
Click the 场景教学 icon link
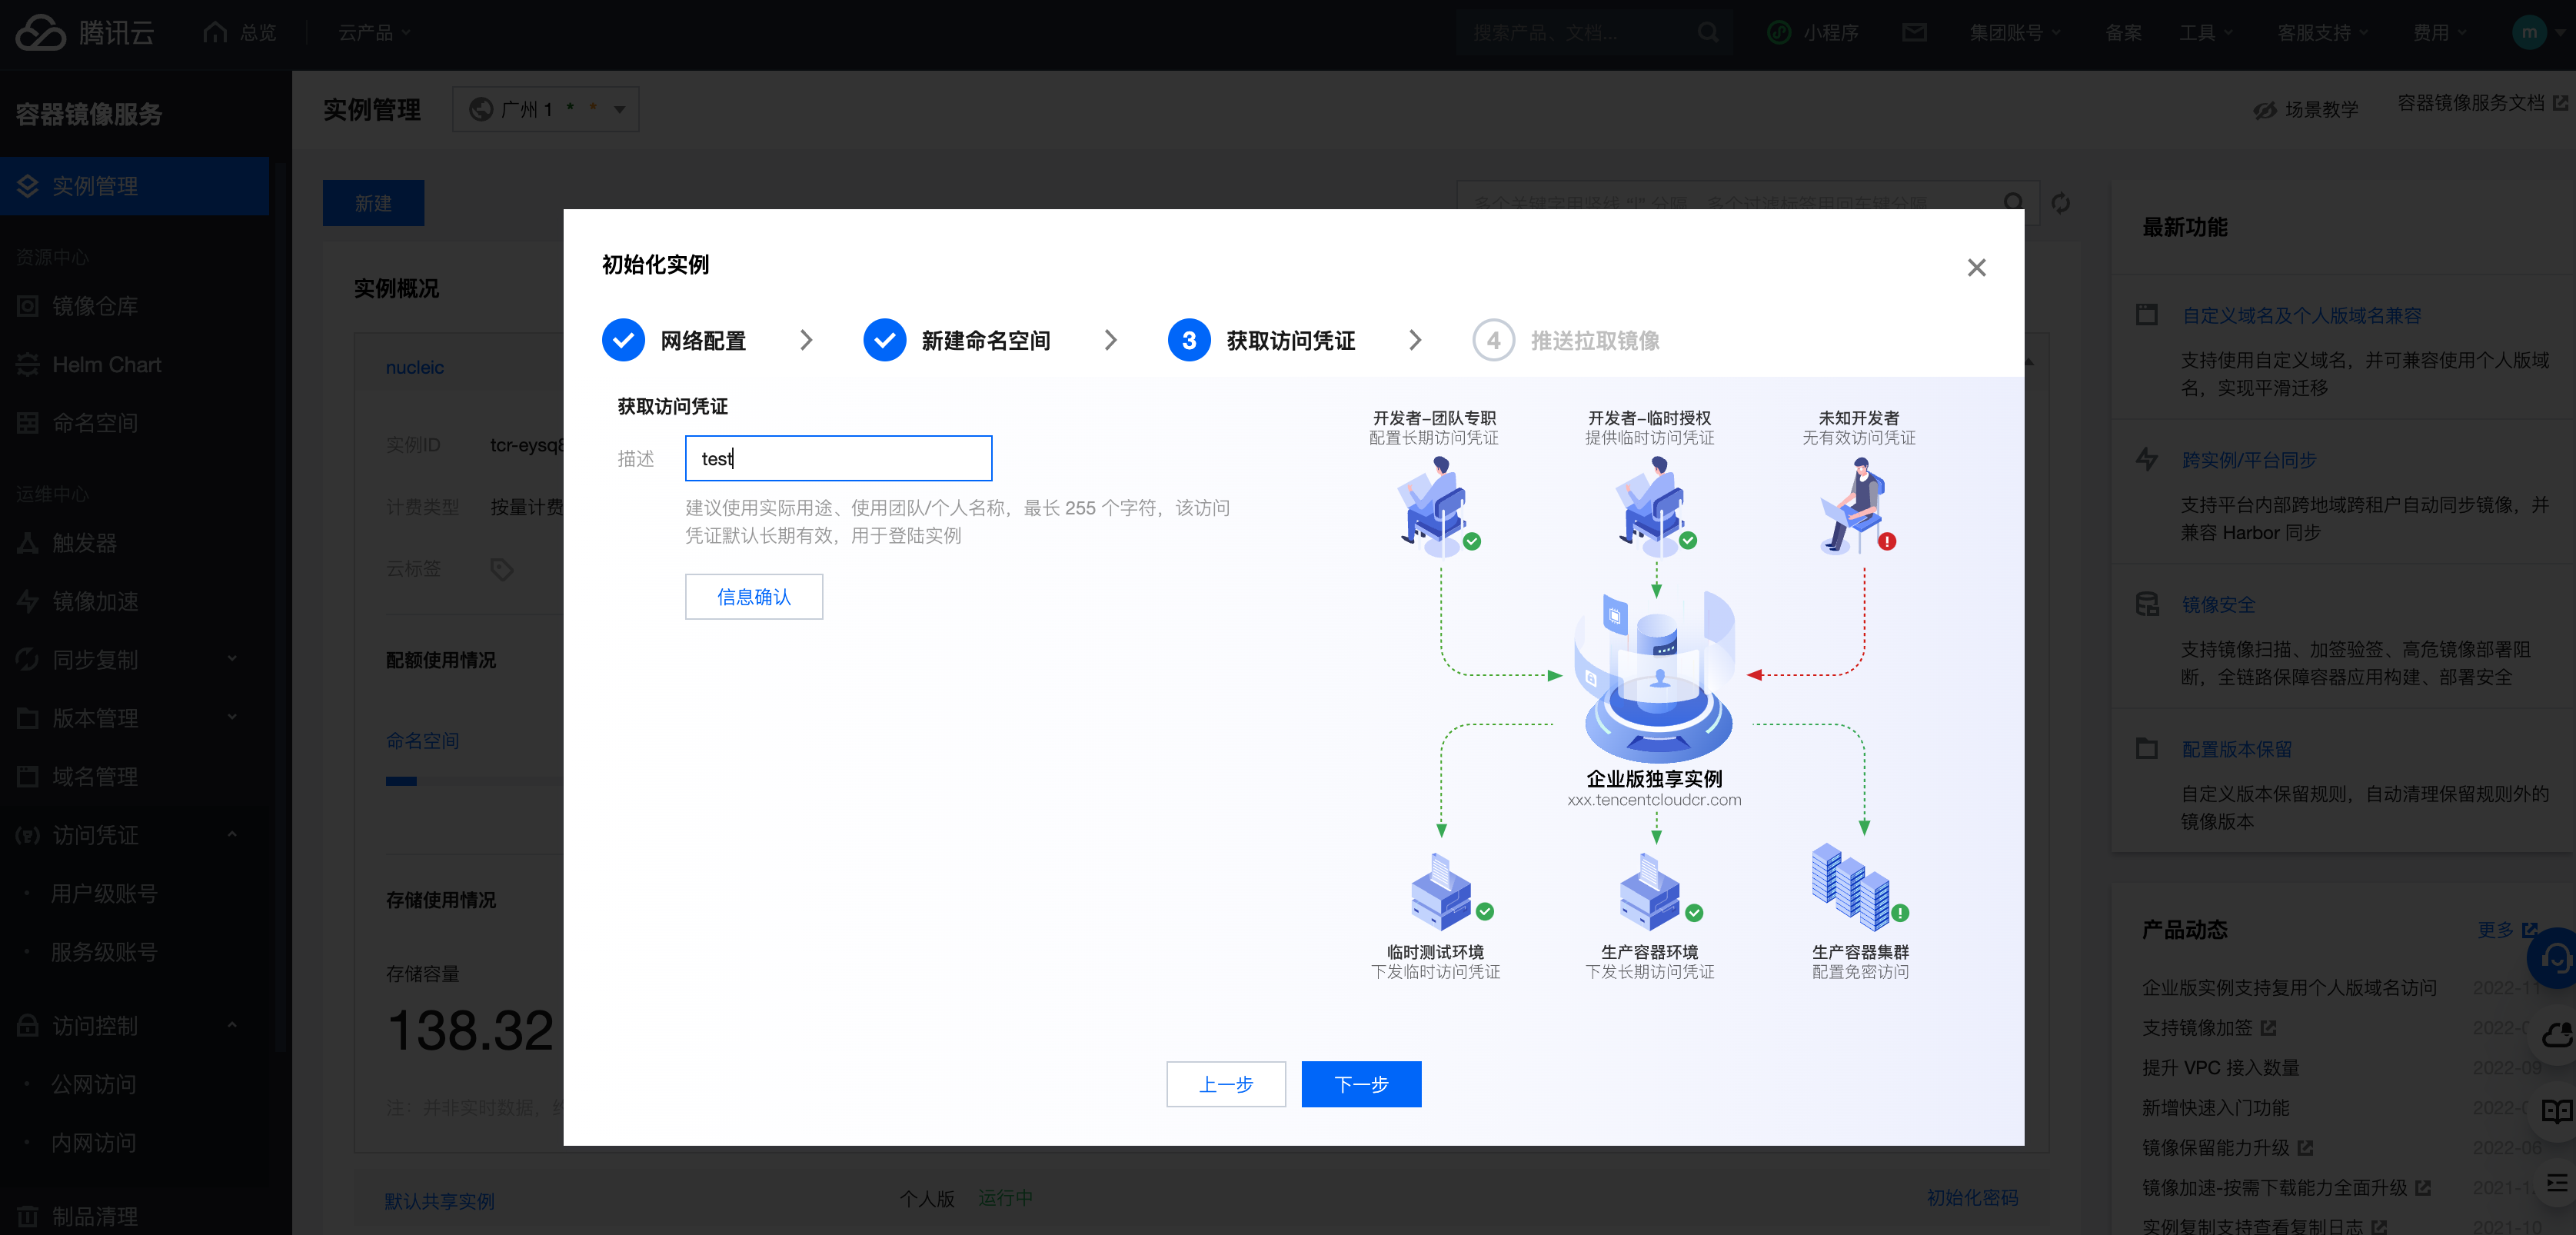2265,110
